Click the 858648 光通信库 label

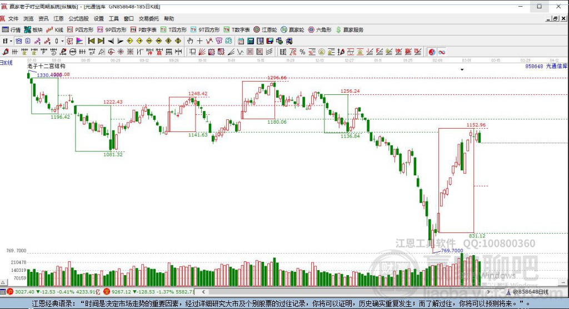pyautogui.click(x=547, y=66)
